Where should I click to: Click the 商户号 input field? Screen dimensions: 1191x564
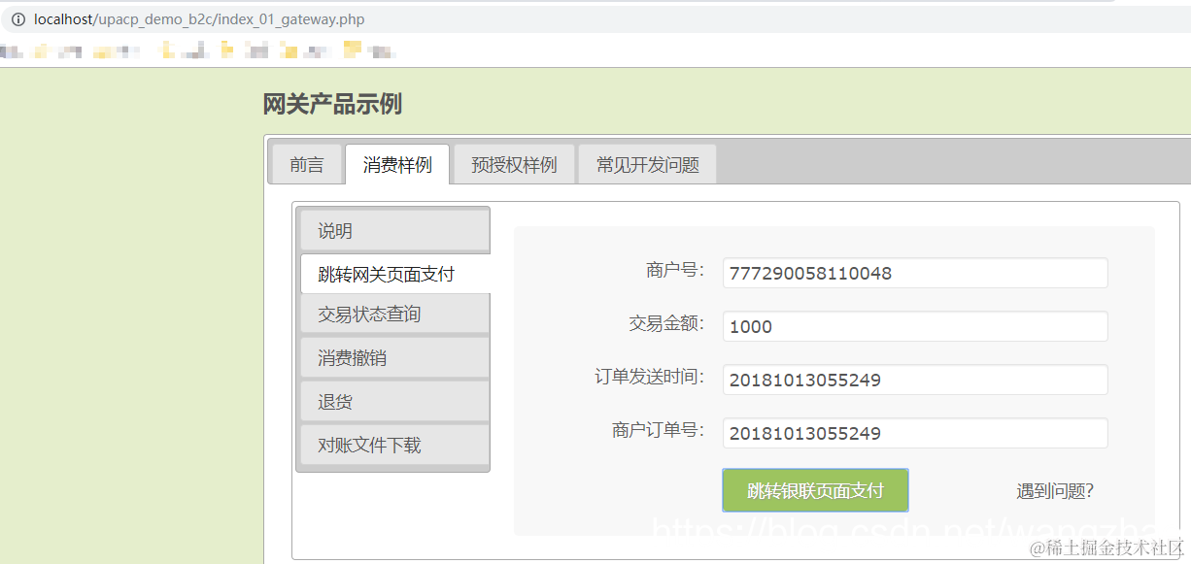tap(914, 273)
